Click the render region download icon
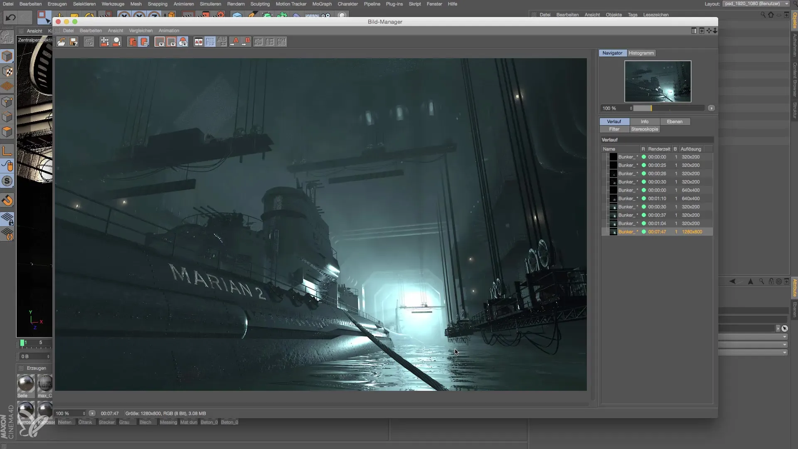 point(105,42)
